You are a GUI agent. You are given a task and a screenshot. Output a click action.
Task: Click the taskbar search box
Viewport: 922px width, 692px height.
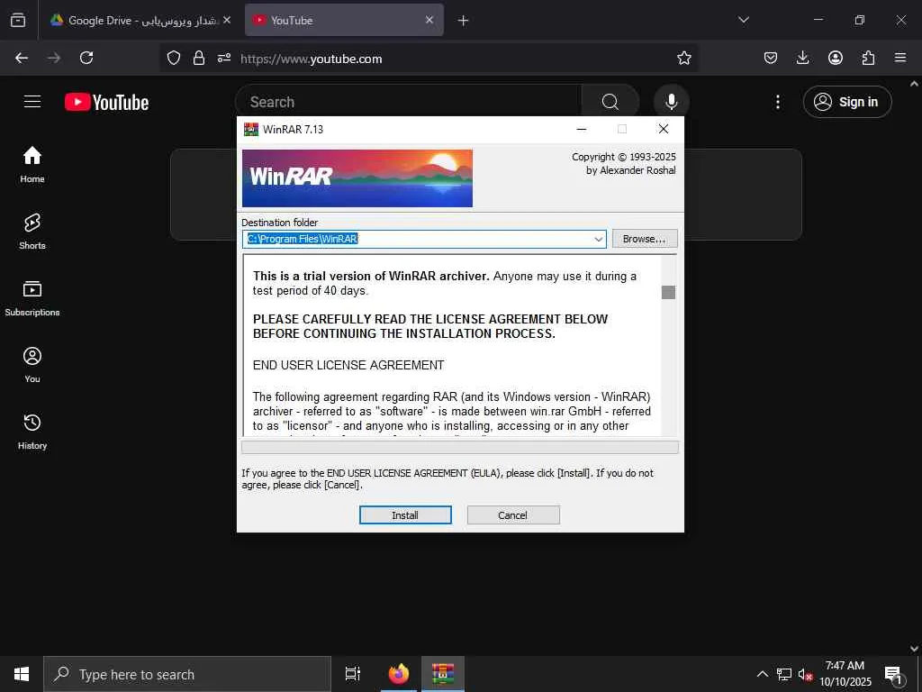pos(187,674)
